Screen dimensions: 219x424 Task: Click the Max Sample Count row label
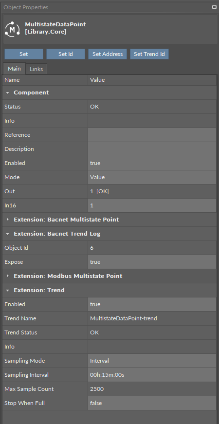tap(29, 389)
